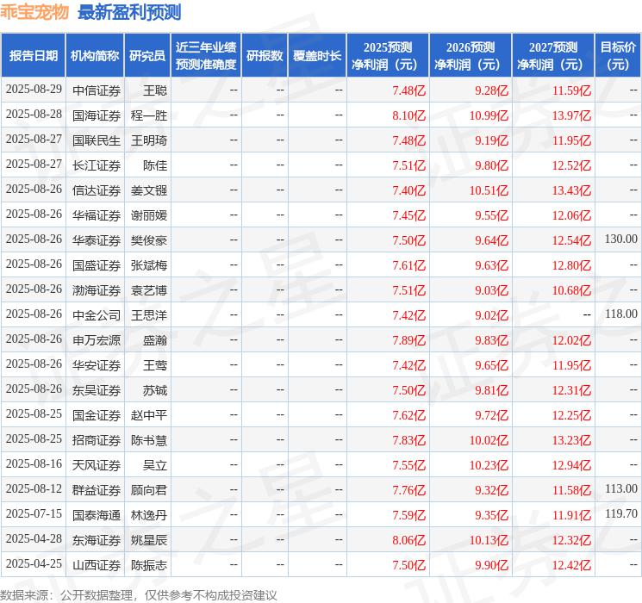Select researcher 陈书慧
Screen dimensions: 642x603
[148, 440]
